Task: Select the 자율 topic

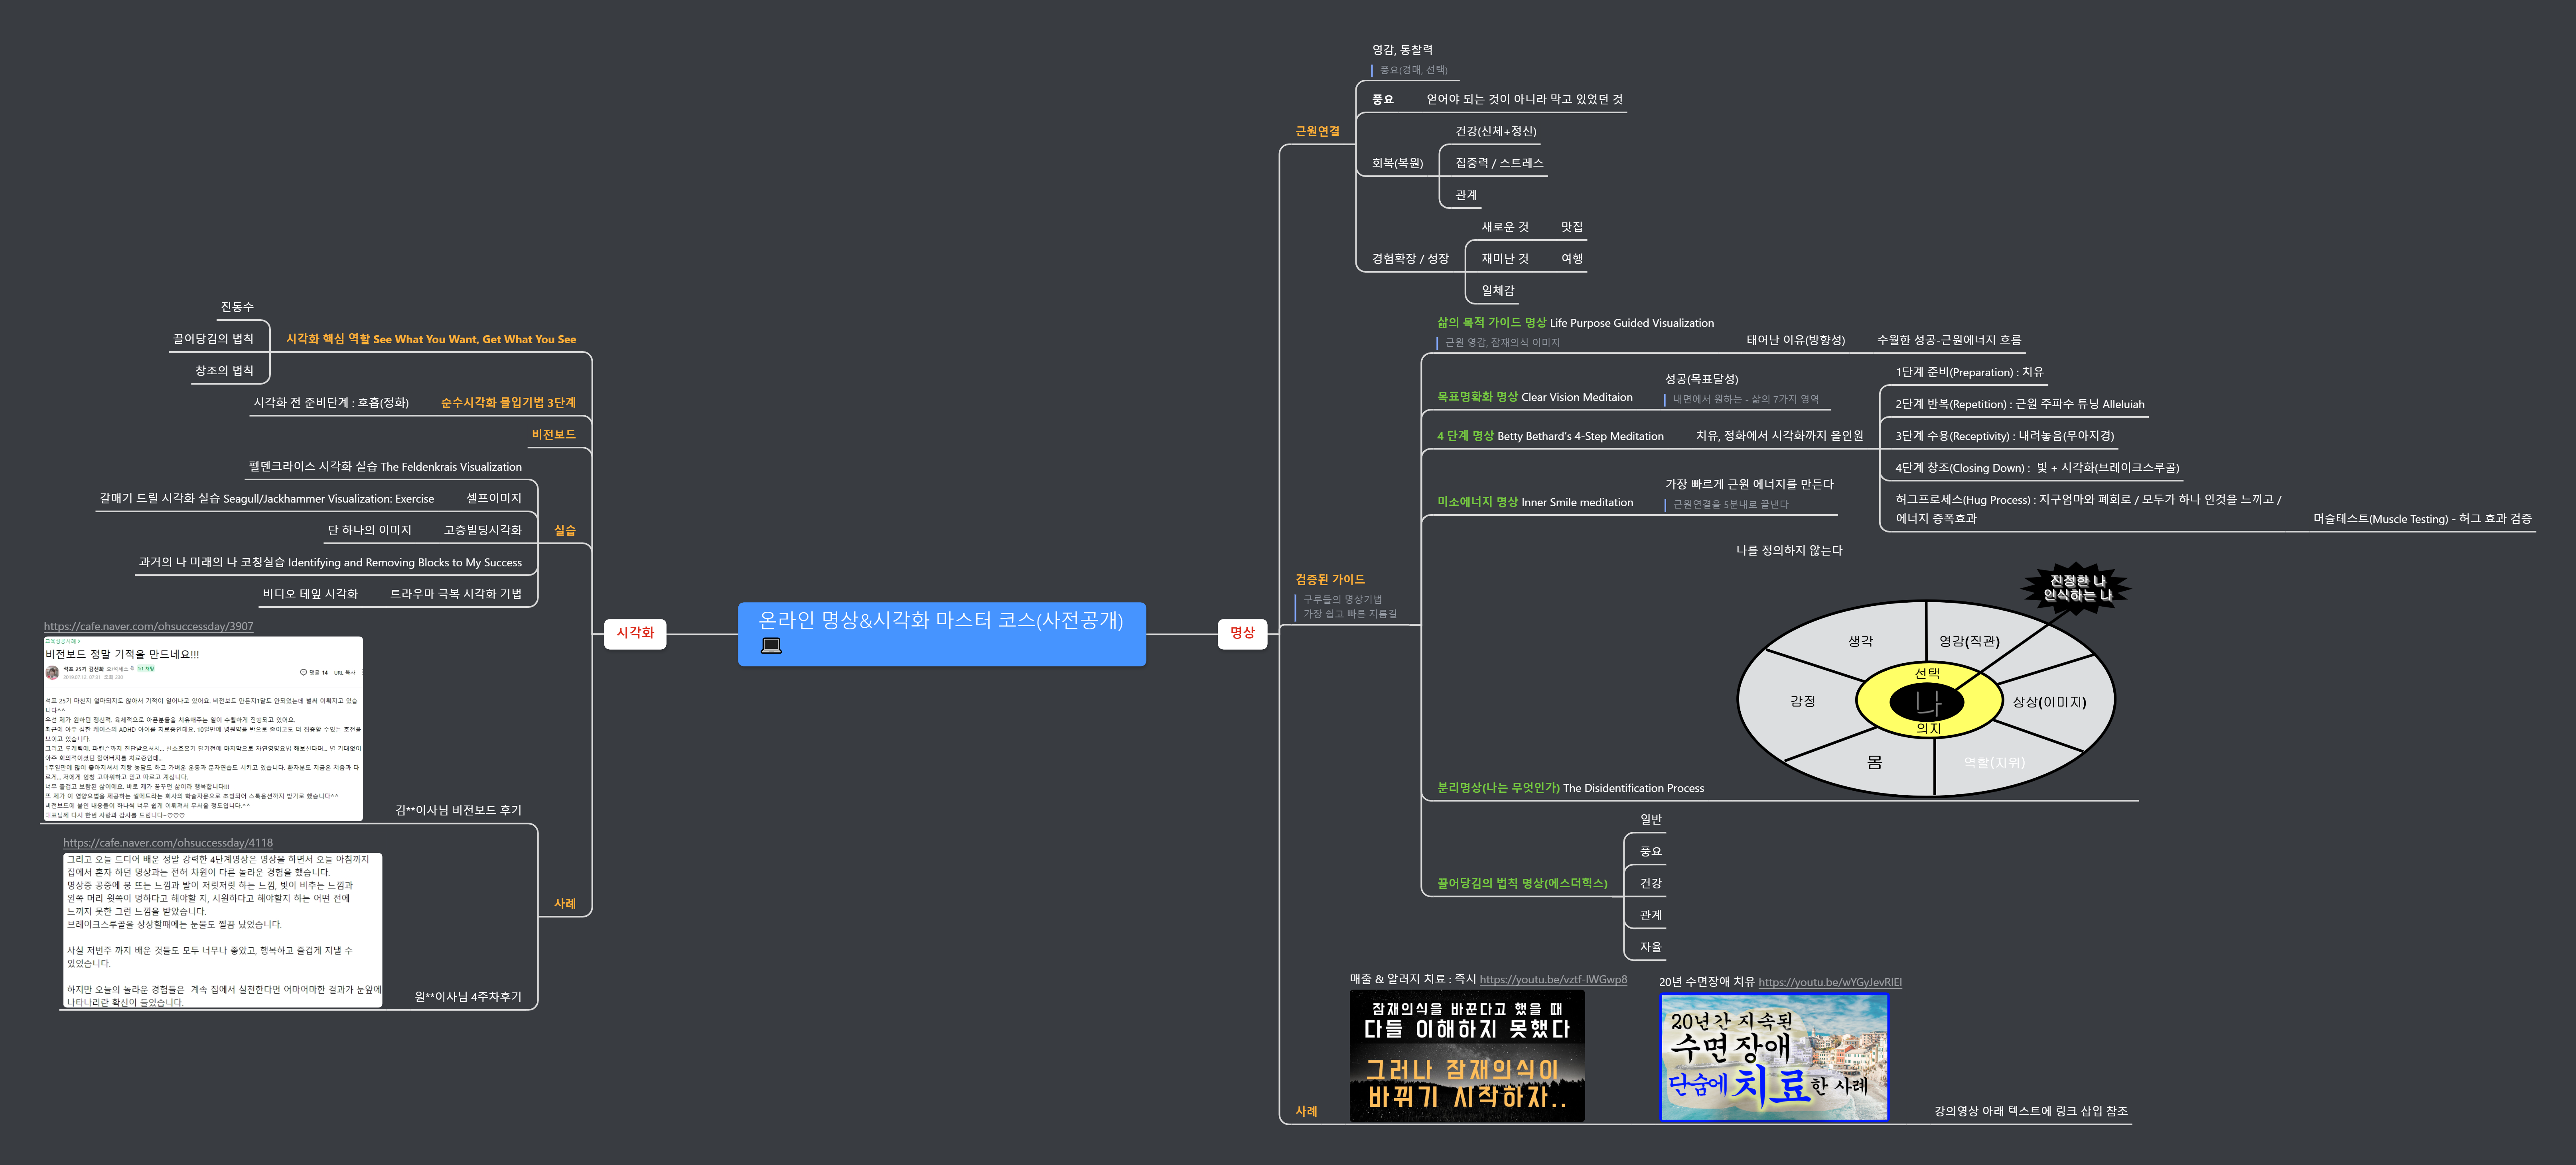Action: pyautogui.click(x=1650, y=947)
